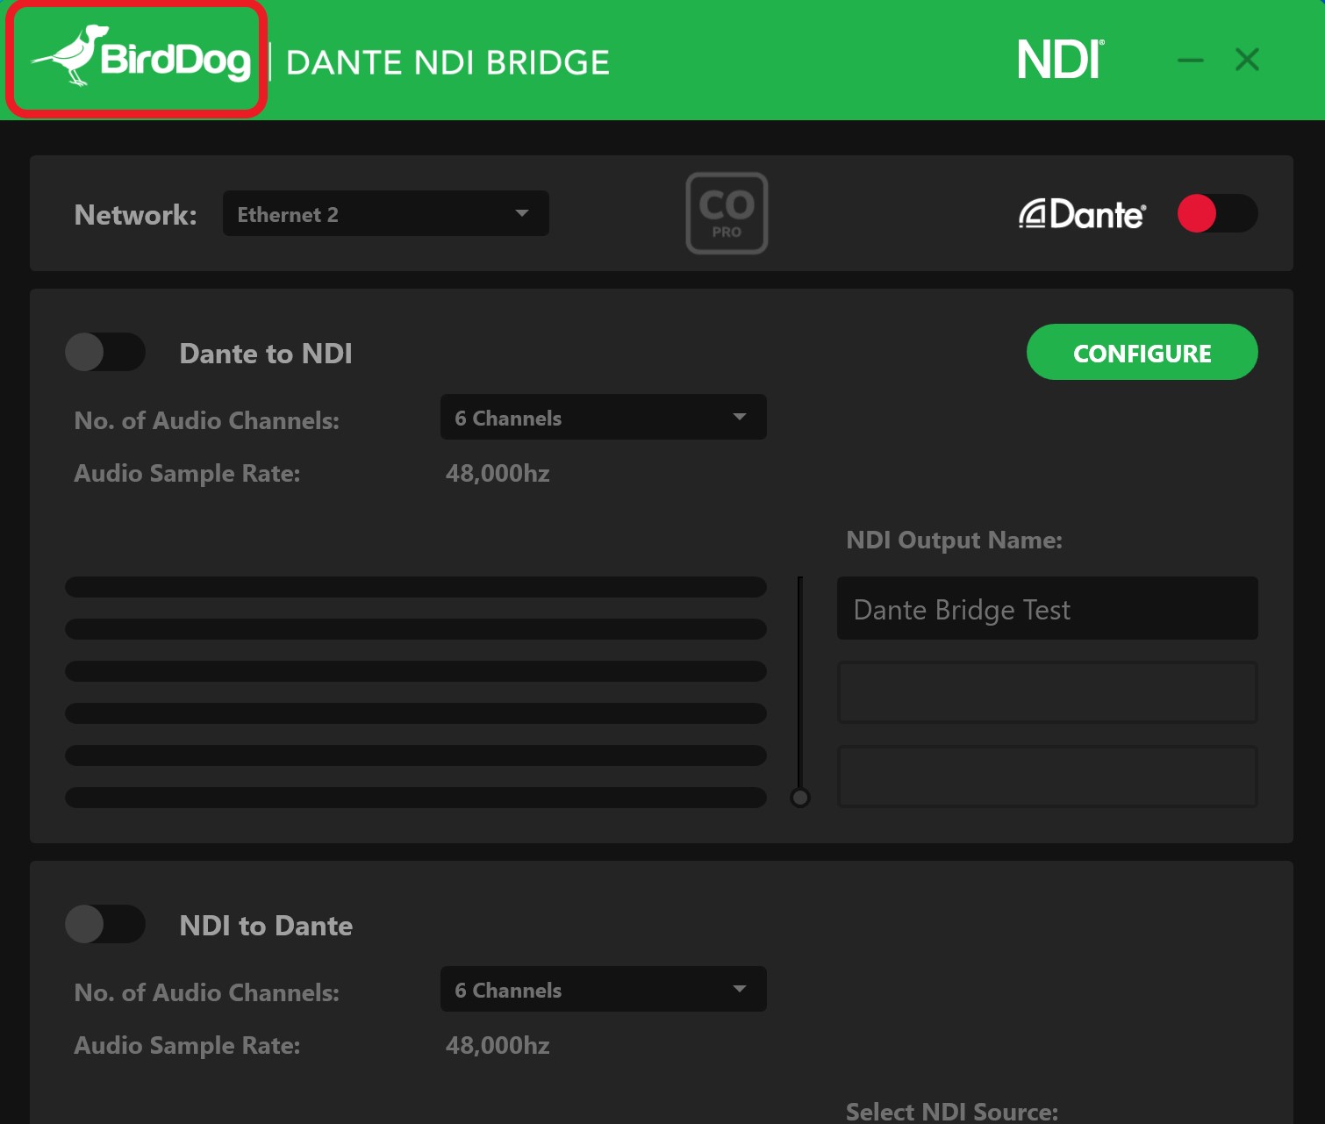The width and height of the screenshot is (1325, 1124).
Task: Open the Network Ethernet 2 dropdown
Action: (x=386, y=213)
